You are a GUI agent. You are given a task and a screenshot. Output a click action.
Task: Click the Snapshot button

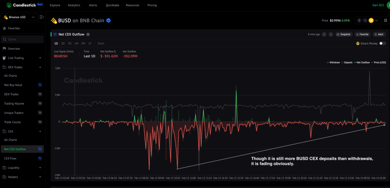pyautogui.click(x=344, y=34)
